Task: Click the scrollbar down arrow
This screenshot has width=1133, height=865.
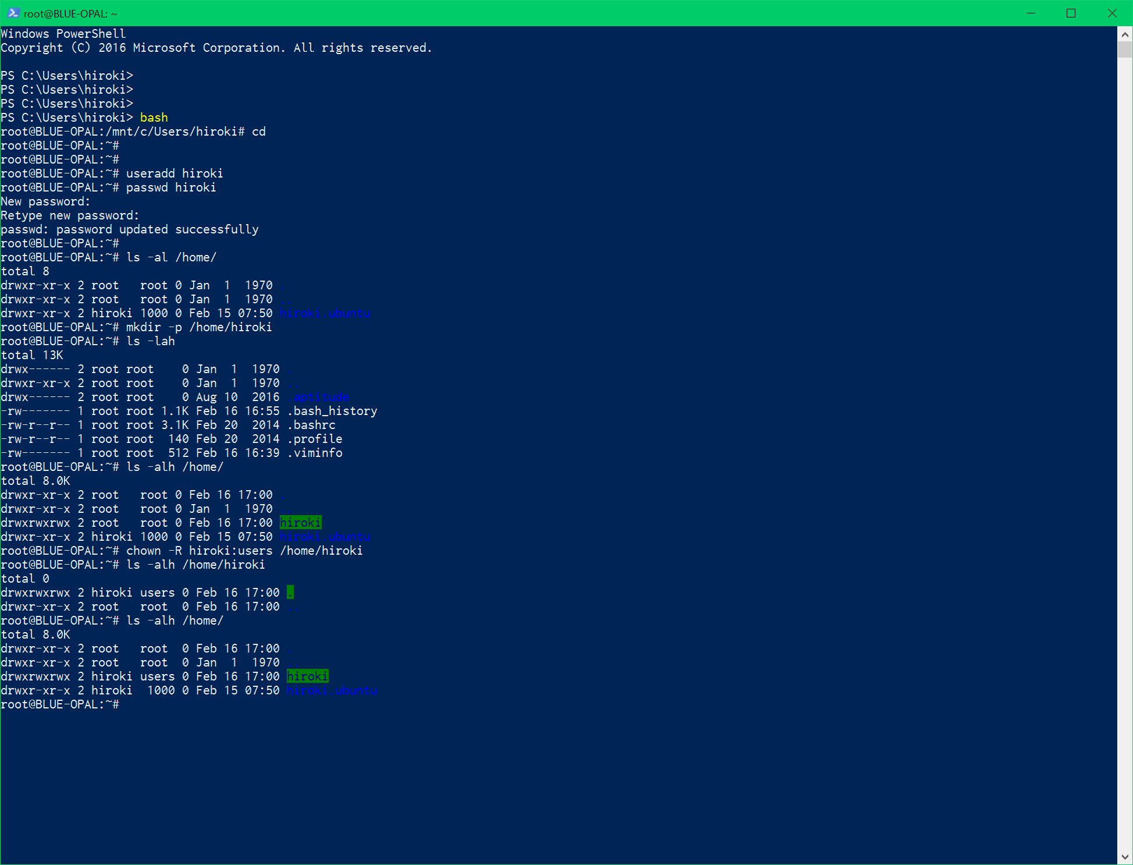Action: tap(1125, 857)
